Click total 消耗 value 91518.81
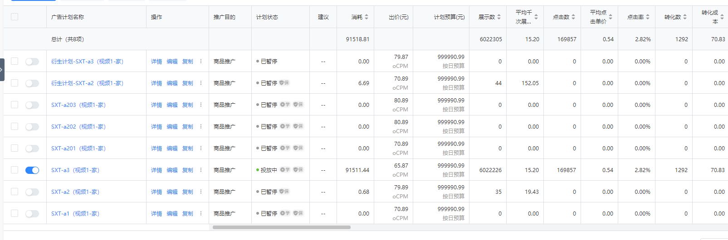This screenshot has height=240, width=728. click(357, 39)
